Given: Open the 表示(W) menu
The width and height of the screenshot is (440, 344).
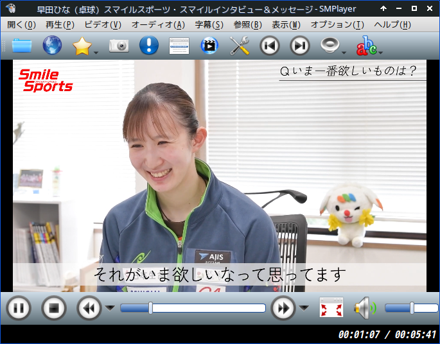Looking at the screenshot, I should pyautogui.click(x=286, y=24).
